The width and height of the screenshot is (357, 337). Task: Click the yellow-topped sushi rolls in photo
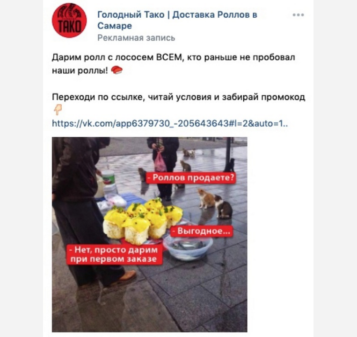point(143,220)
